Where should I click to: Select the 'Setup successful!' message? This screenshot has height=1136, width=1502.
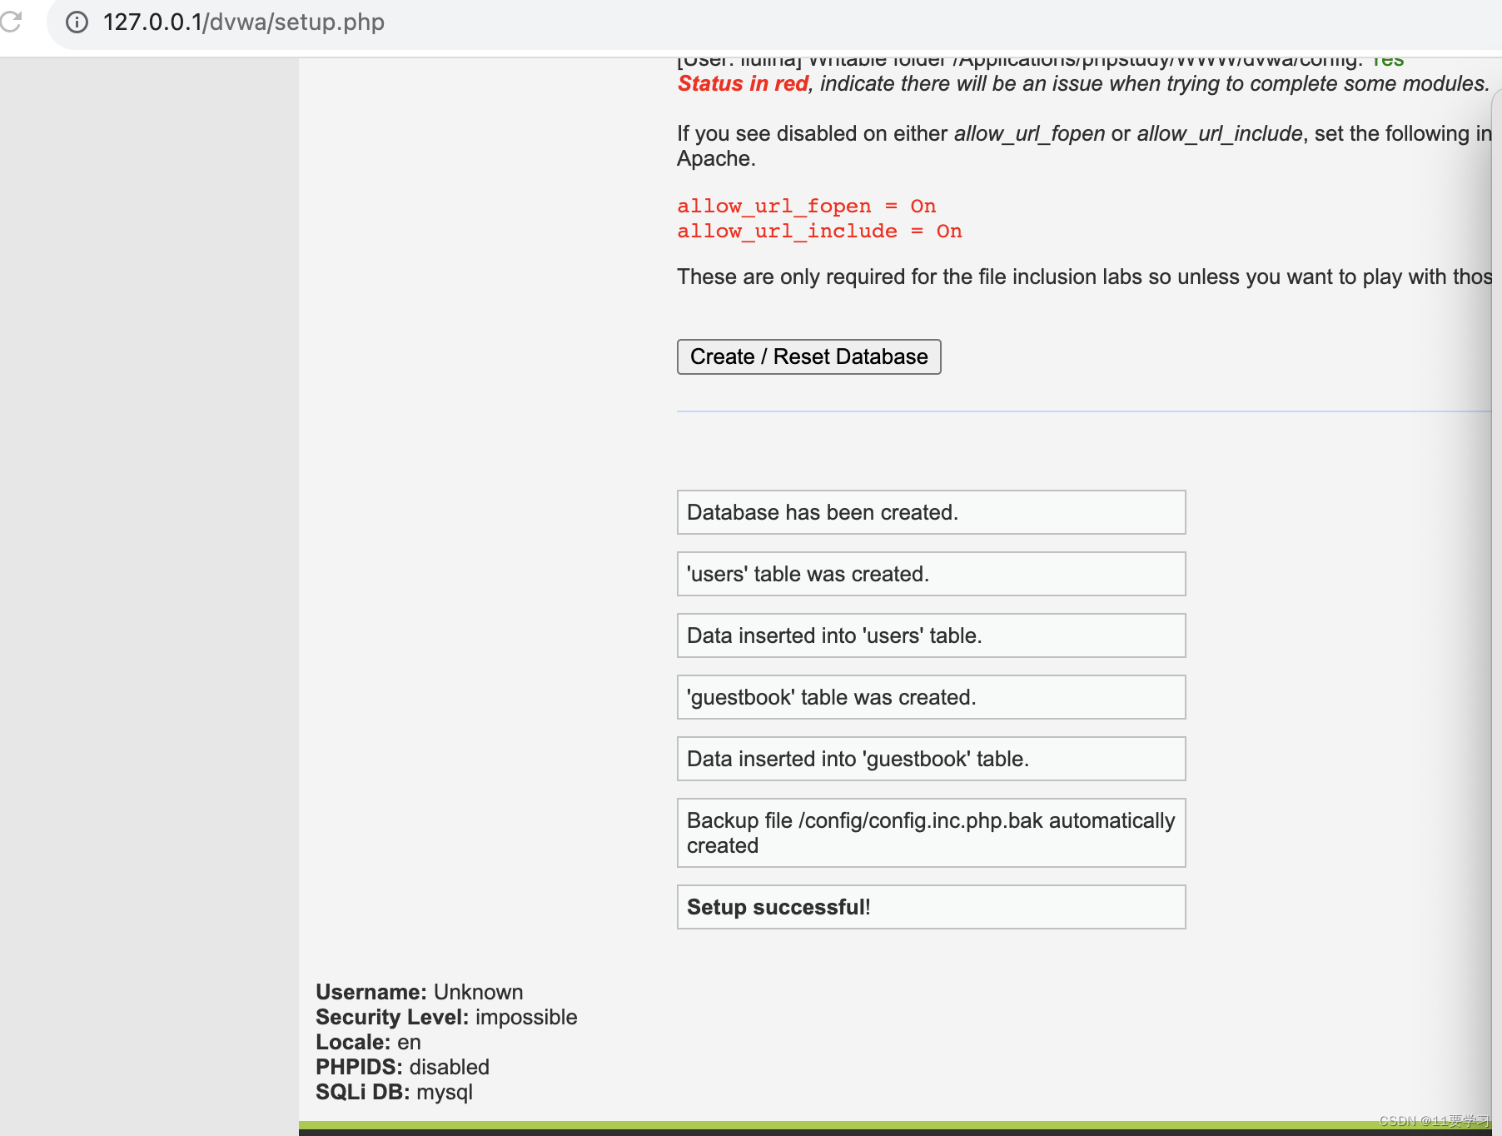click(x=931, y=907)
